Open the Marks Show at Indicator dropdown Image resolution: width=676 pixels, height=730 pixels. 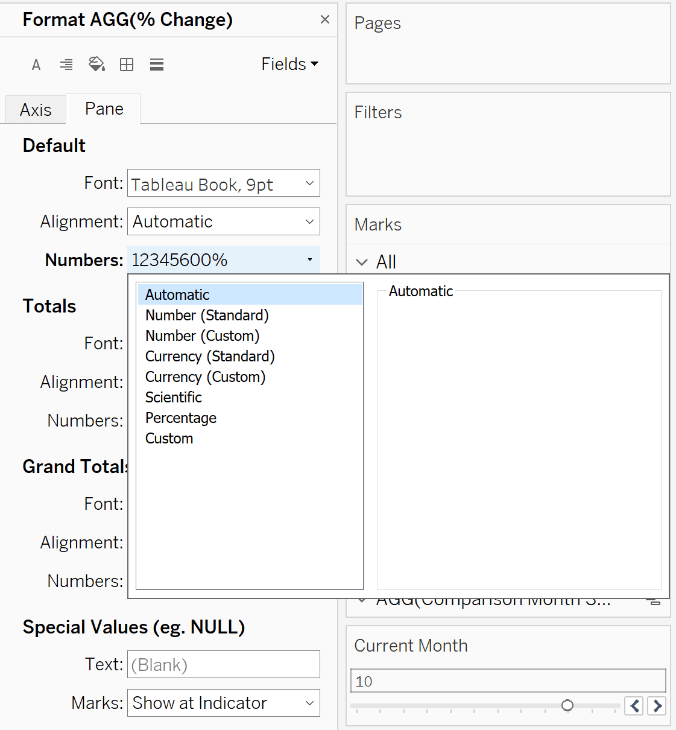click(224, 703)
